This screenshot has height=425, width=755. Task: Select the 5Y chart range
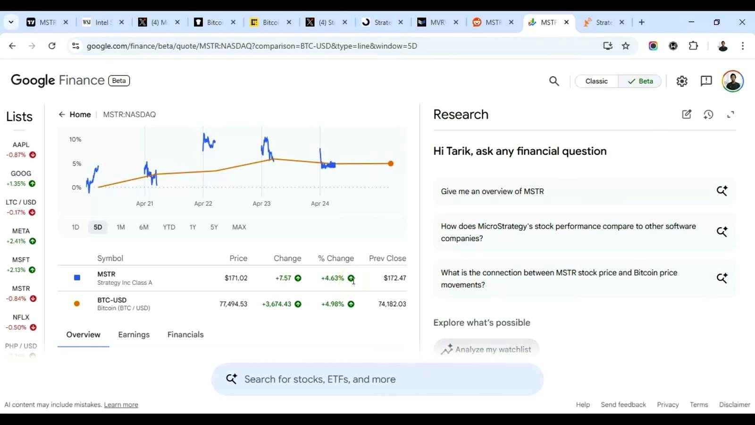214,227
